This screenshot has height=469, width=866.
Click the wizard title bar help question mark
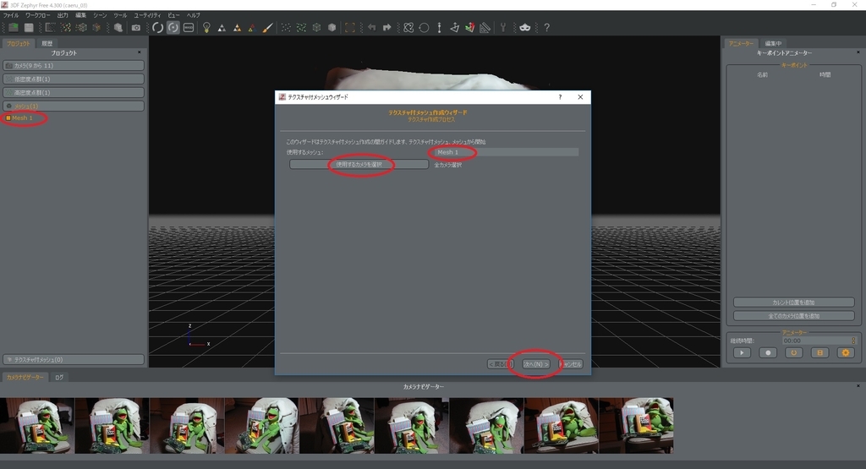(x=560, y=97)
